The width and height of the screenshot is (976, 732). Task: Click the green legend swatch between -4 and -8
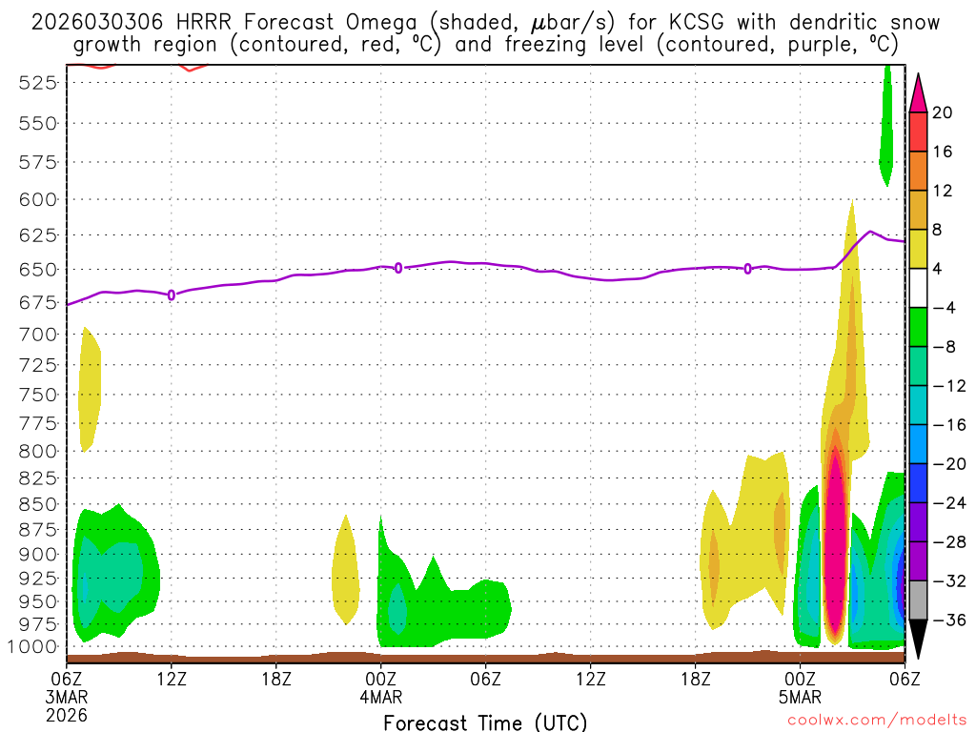pyautogui.click(x=918, y=327)
